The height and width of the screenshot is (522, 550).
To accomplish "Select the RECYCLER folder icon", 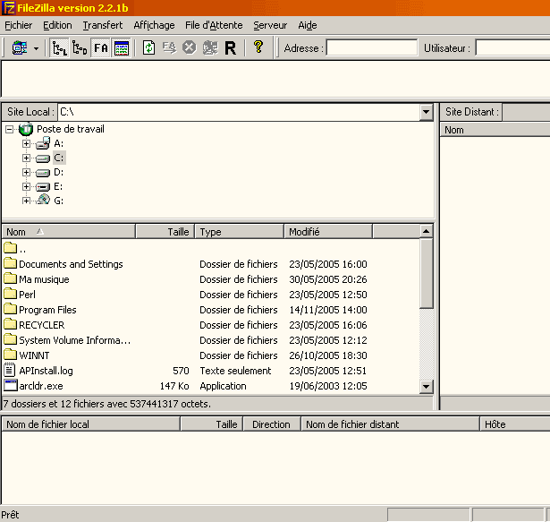I will (11, 324).
